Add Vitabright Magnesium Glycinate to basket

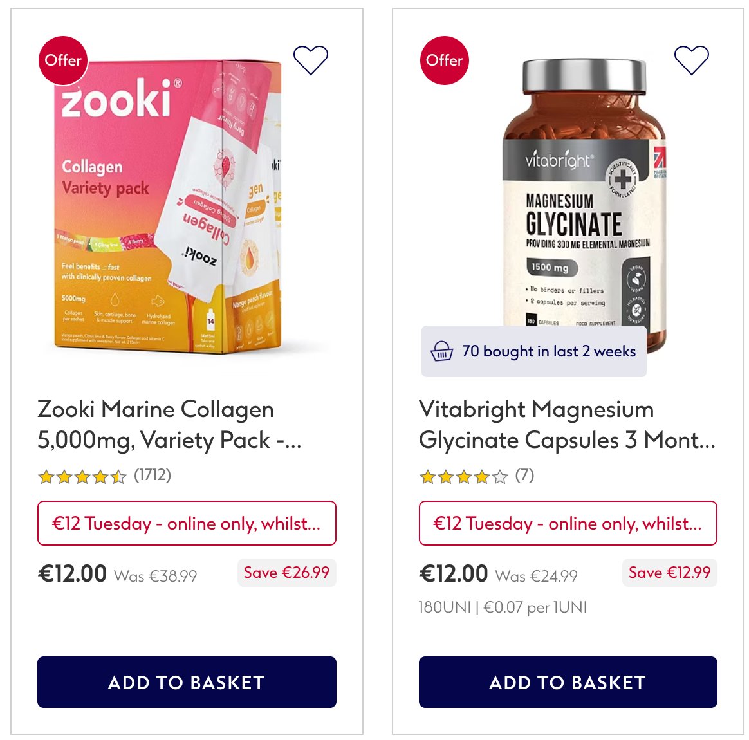click(568, 682)
